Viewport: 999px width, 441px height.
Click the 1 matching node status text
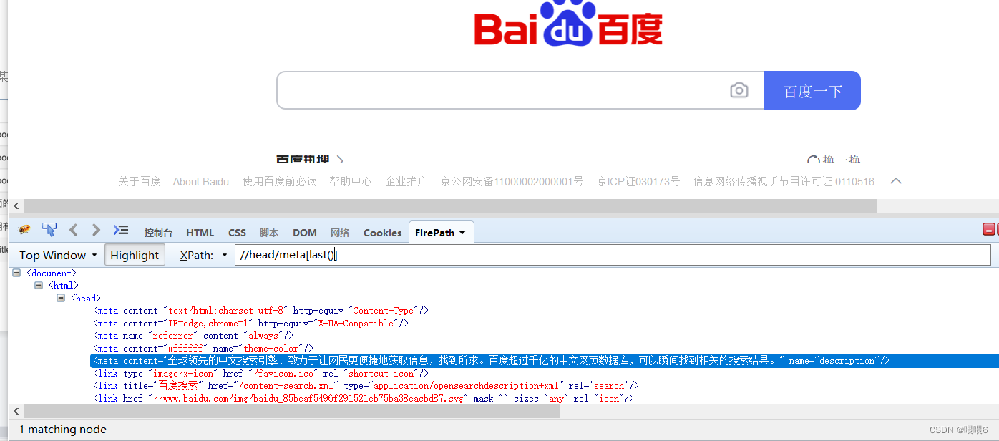pos(62,430)
